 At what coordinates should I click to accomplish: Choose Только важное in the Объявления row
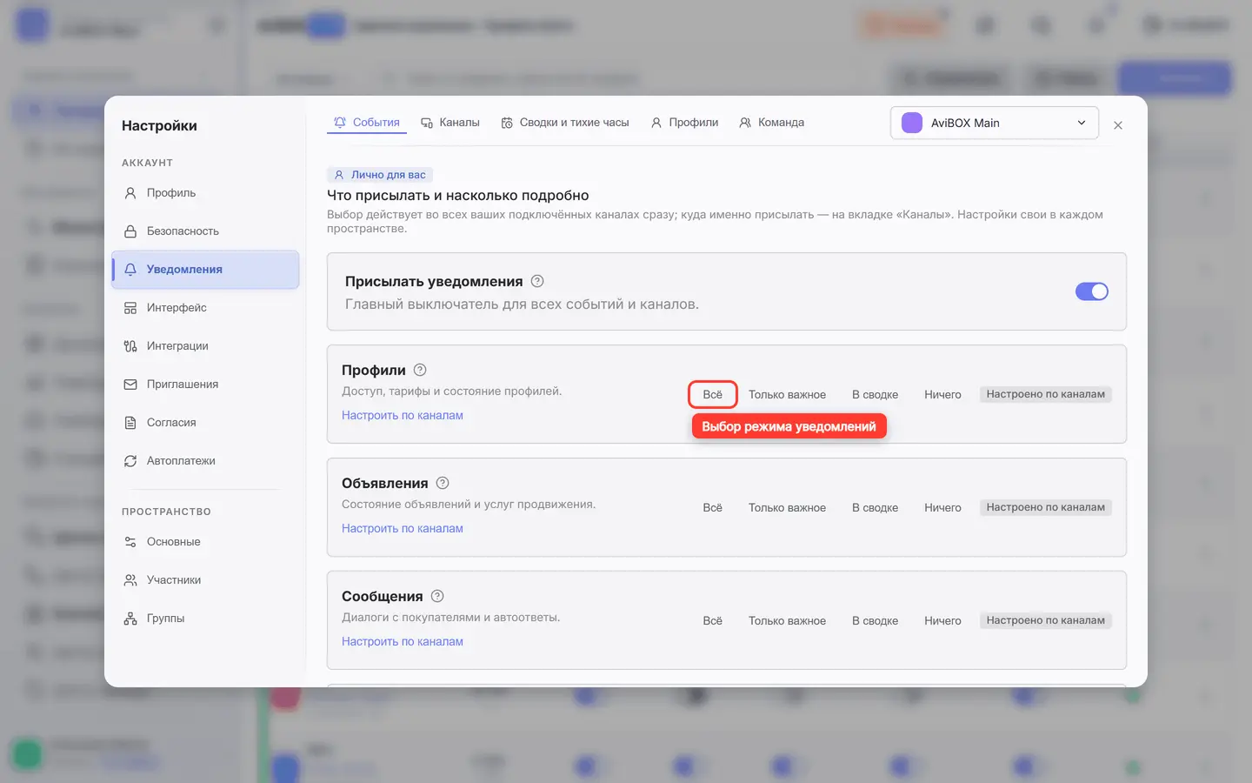[x=788, y=507]
